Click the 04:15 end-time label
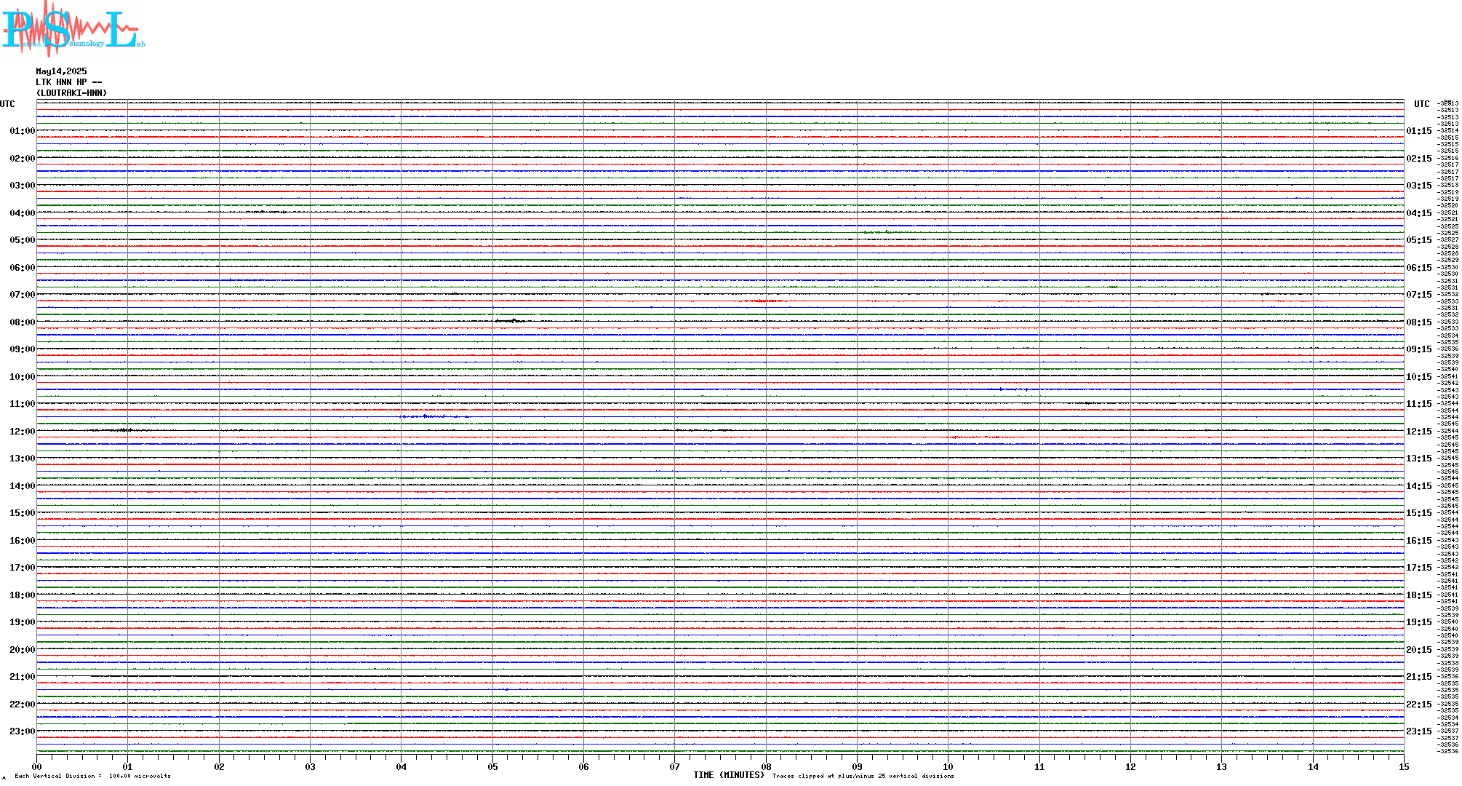 point(1419,213)
